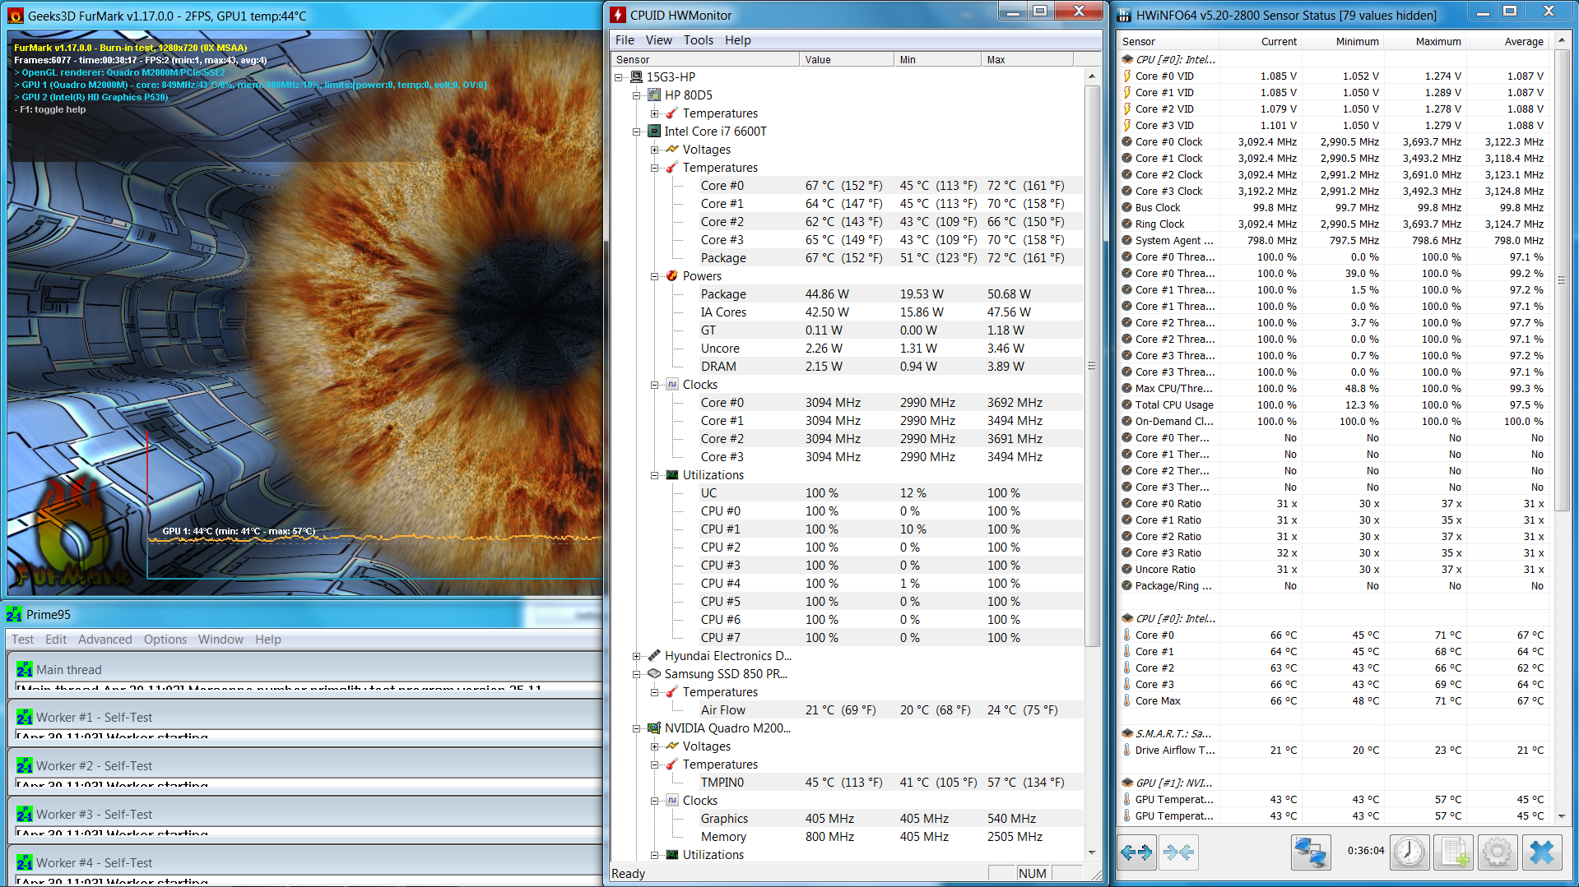Click the Prime95 icon on Worker #1 window
Screen dimensions: 1579x887
pyautogui.click(x=25, y=717)
